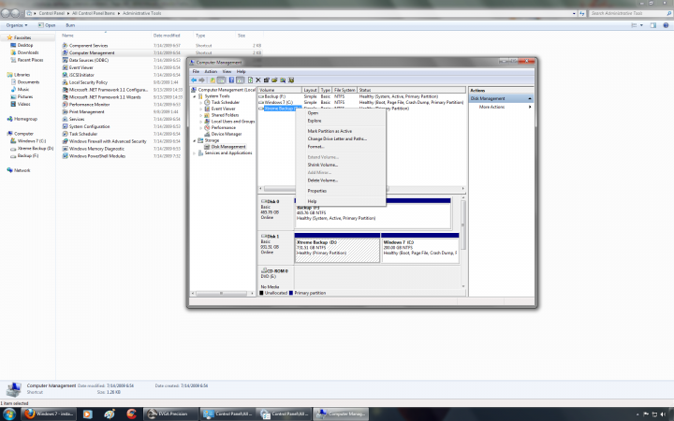The height and width of the screenshot is (421, 674).
Task: Expand the Shared Folders node arrow
Action: [200, 116]
